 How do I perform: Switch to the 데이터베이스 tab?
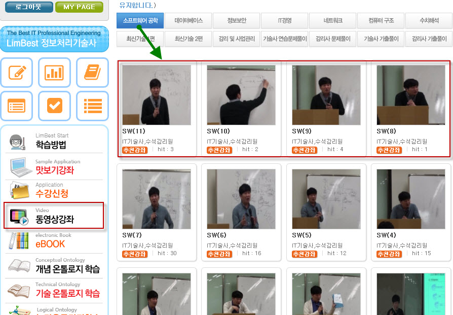tap(188, 20)
